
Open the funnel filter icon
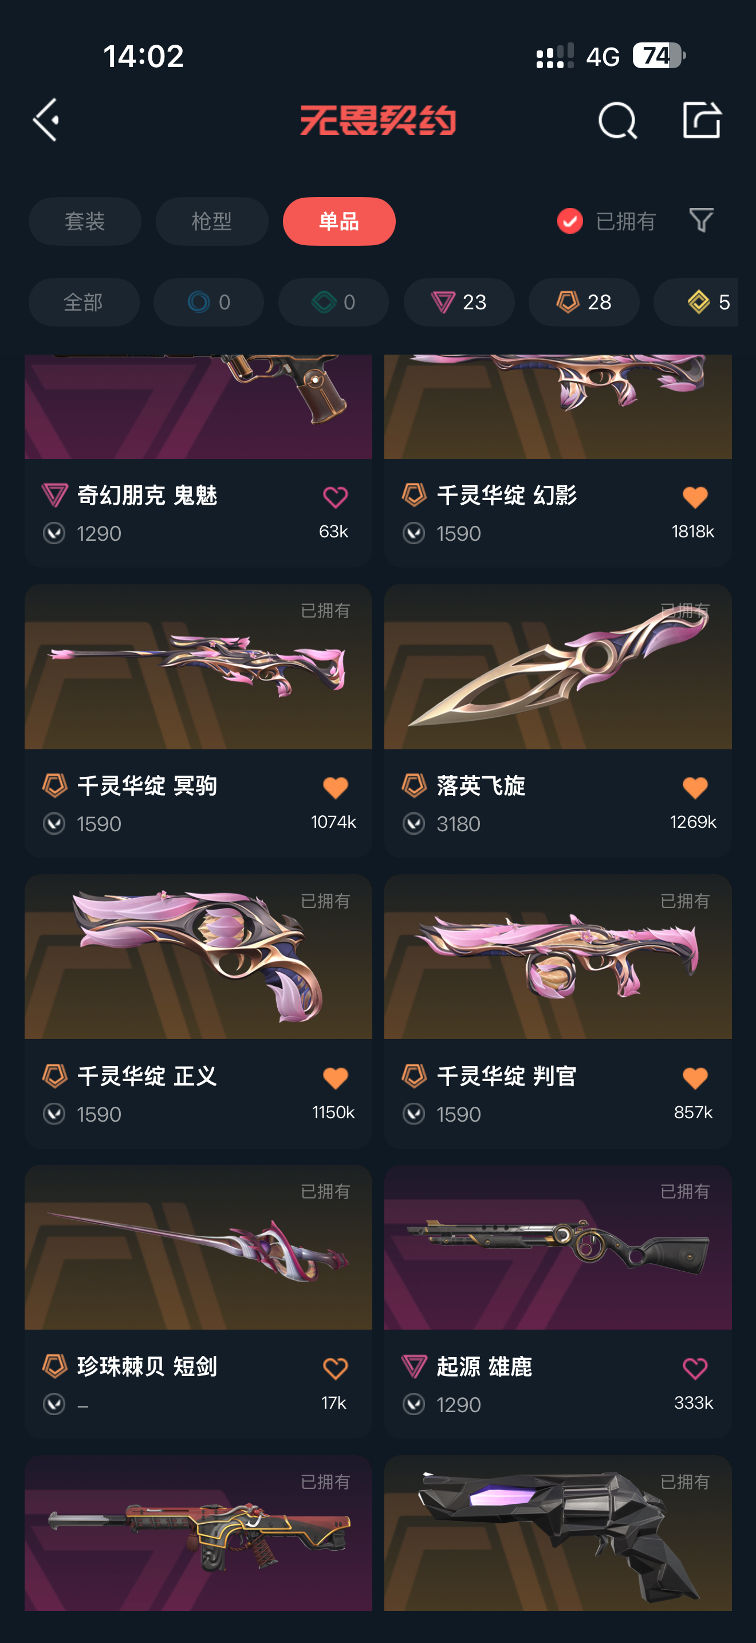tap(701, 221)
